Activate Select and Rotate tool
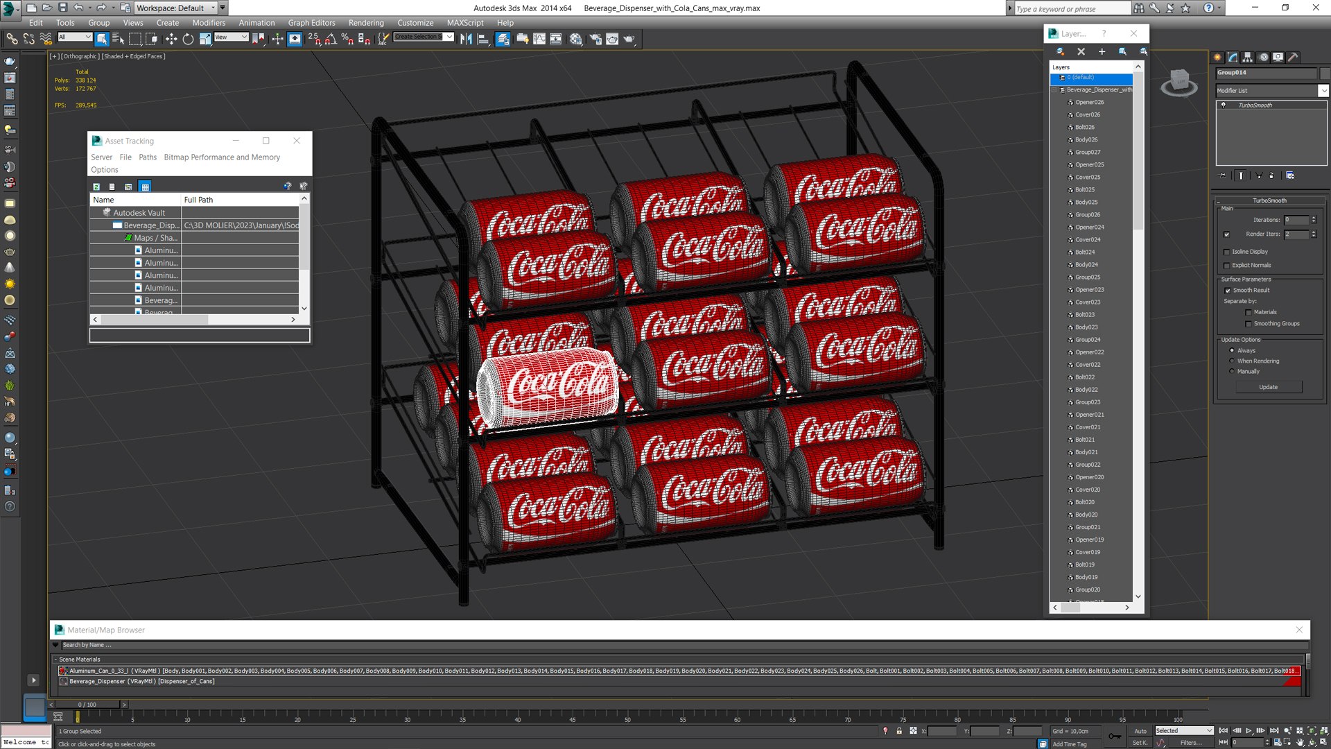Screen dimensions: 1331x749 [x=188, y=39]
